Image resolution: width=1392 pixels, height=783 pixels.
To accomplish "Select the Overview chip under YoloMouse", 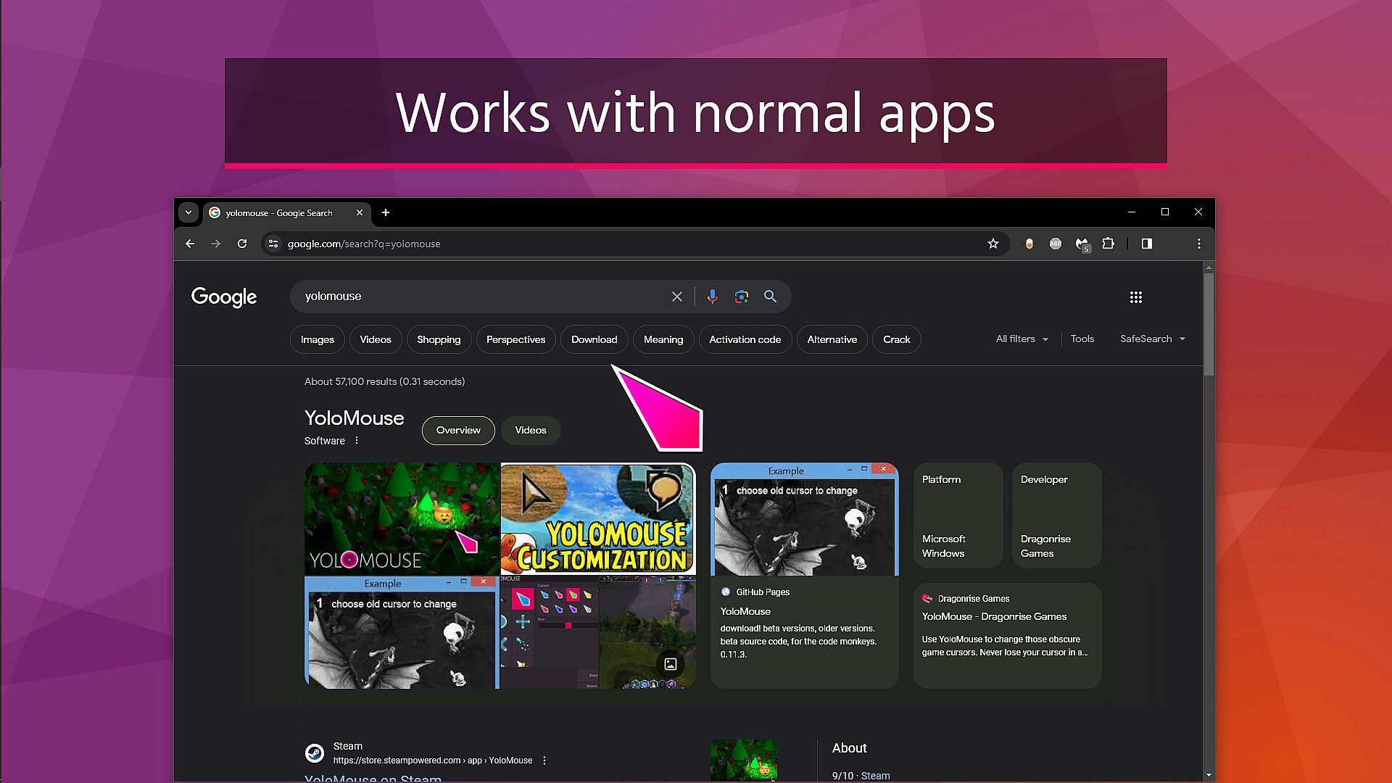I will [458, 430].
